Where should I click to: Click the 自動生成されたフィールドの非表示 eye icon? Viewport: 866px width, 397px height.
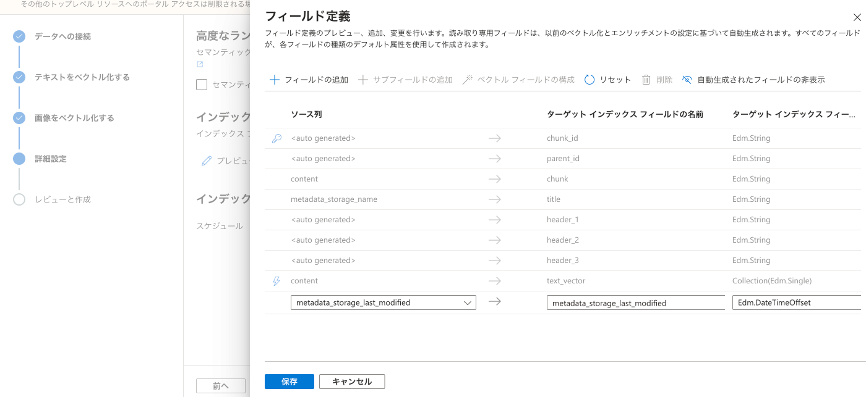pos(688,80)
